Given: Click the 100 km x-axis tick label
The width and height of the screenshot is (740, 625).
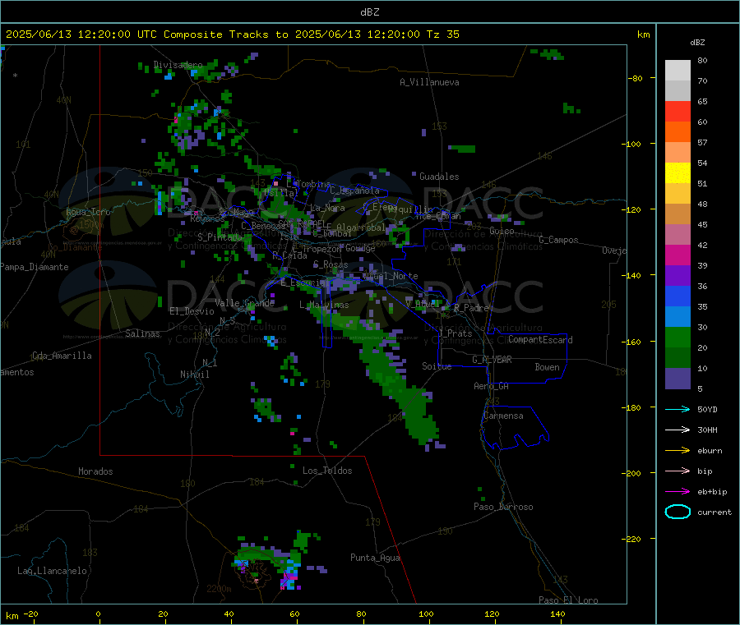Looking at the screenshot, I should coord(426,614).
